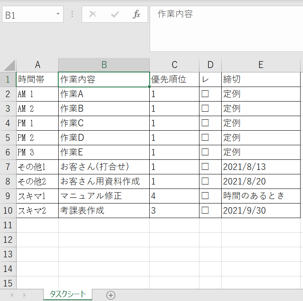Viewport: 303px width, 301px height.
Task: Click the お客さん用資料作成 cell
Action: 104,181
